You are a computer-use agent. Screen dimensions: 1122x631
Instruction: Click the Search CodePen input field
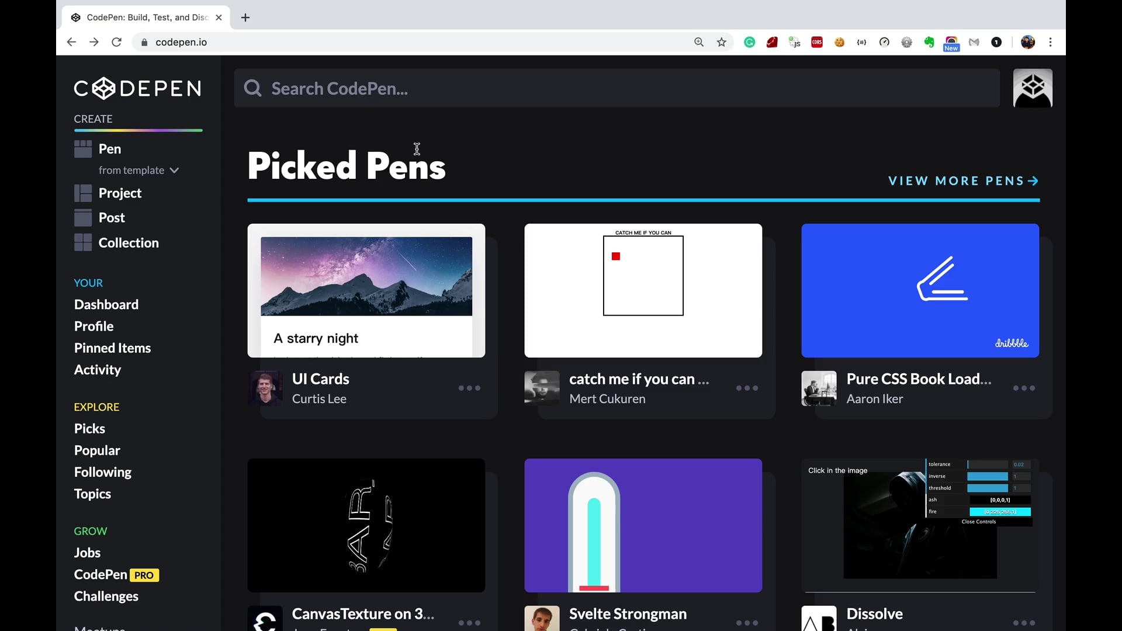[x=617, y=88]
